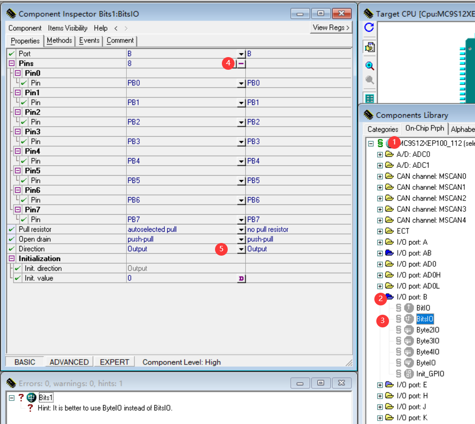475x424 pixels.
Task: Switch to the On-Chip Prph tab
Action: coord(424,128)
